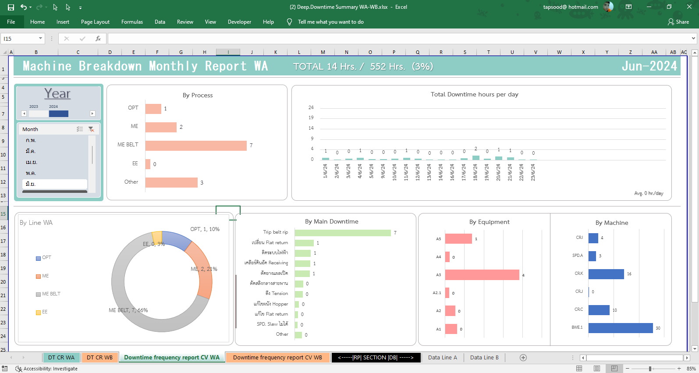The image size is (699, 373).
Task: Add a new sheet with plus icon
Action: point(523,358)
